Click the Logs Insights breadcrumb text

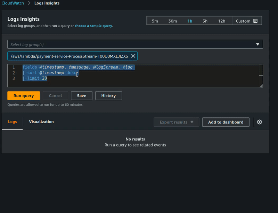pos(47,3)
